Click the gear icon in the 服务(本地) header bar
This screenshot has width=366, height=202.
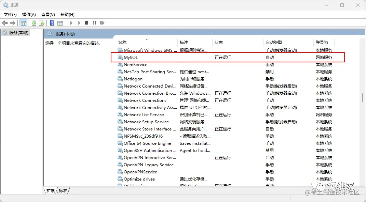(x=50, y=34)
